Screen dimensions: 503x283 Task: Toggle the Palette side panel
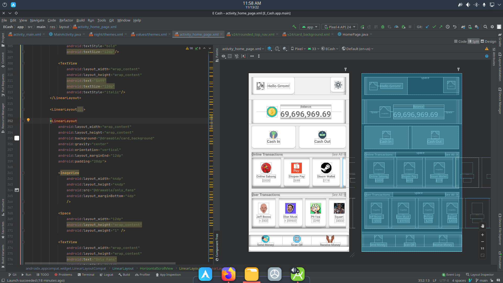tap(217, 55)
